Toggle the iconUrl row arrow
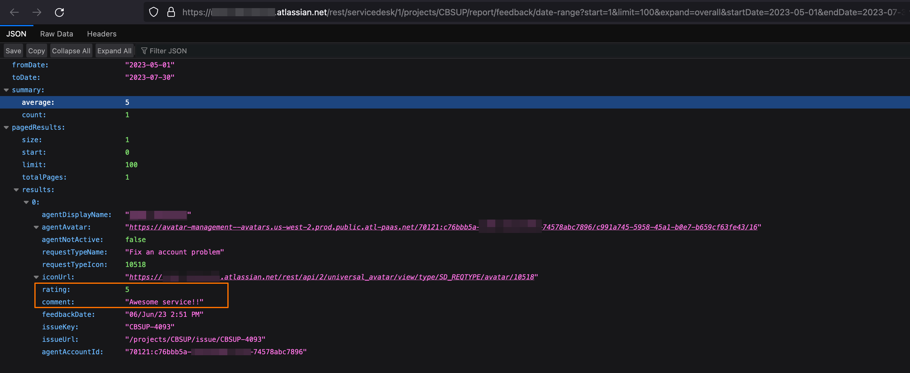910x373 pixels. 36,277
